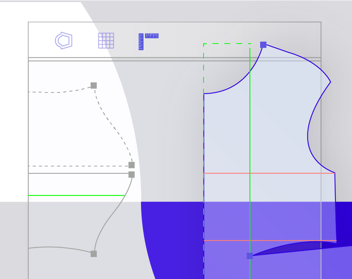Screen dimensions: 352x279
Task: Select the bottom-most gray anchor on the left
Action: [x=94, y=254]
